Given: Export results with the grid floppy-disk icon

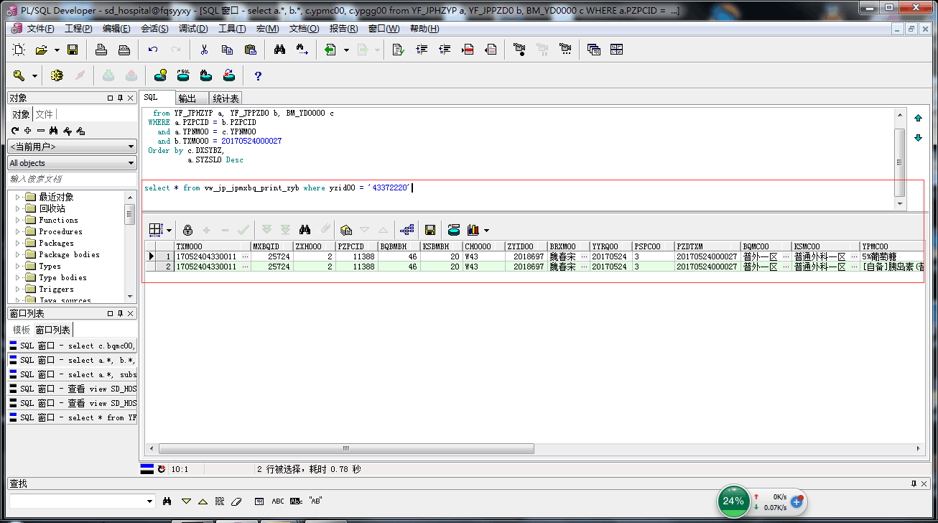Looking at the screenshot, I should click(430, 230).
